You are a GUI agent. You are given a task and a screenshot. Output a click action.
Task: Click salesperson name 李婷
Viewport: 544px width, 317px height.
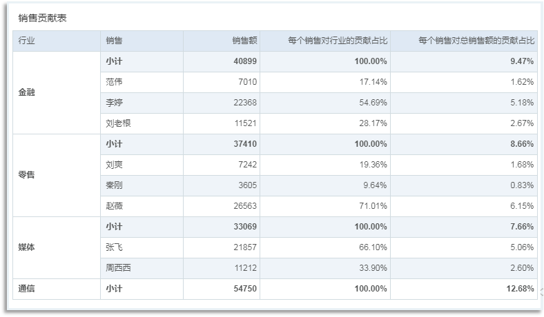(115, 103)
